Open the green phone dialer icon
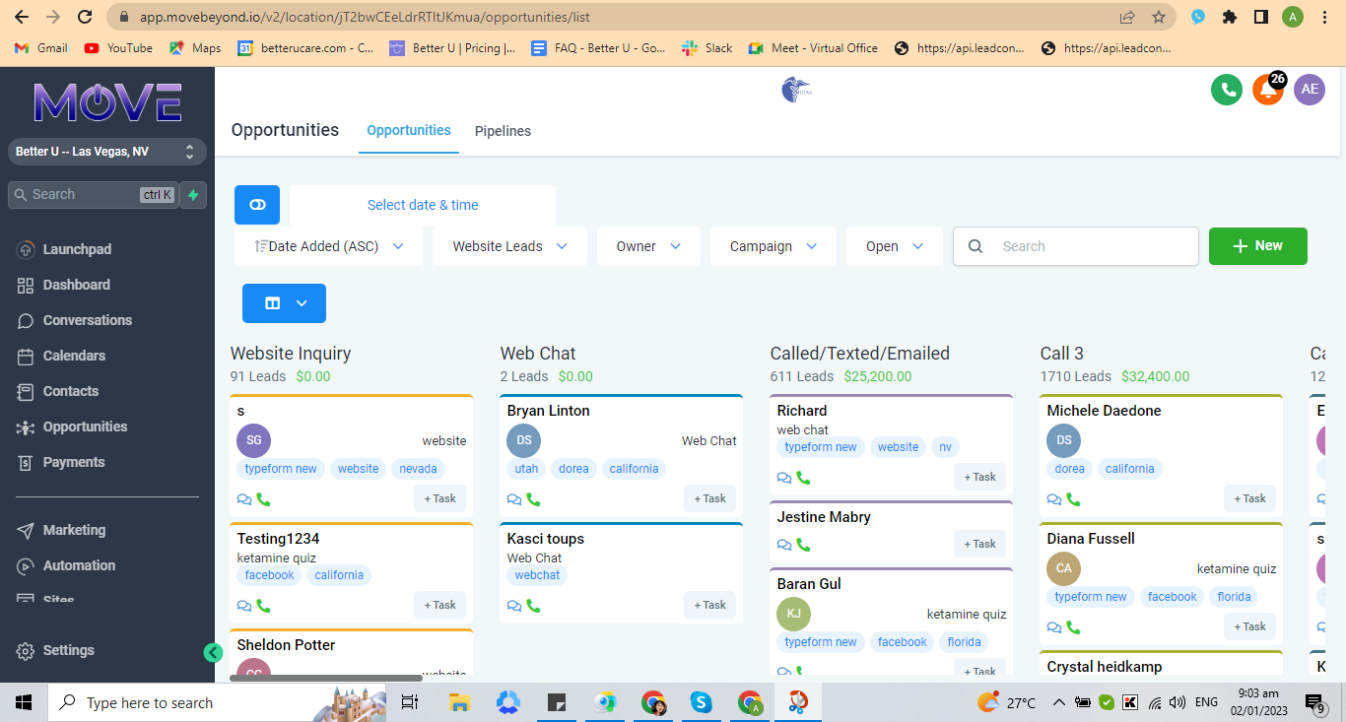This screenshot has height=722, width=1346. 1227,90
